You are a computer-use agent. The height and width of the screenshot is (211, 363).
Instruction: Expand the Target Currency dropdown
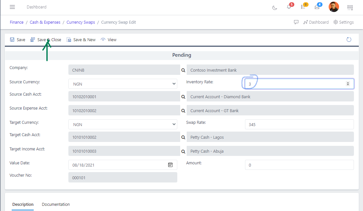[x=123, y=124]
